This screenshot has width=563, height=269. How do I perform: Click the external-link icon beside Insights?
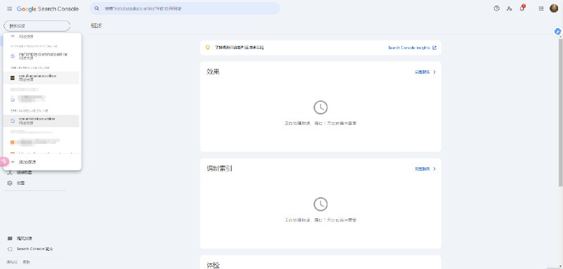[x=434, y=48]
